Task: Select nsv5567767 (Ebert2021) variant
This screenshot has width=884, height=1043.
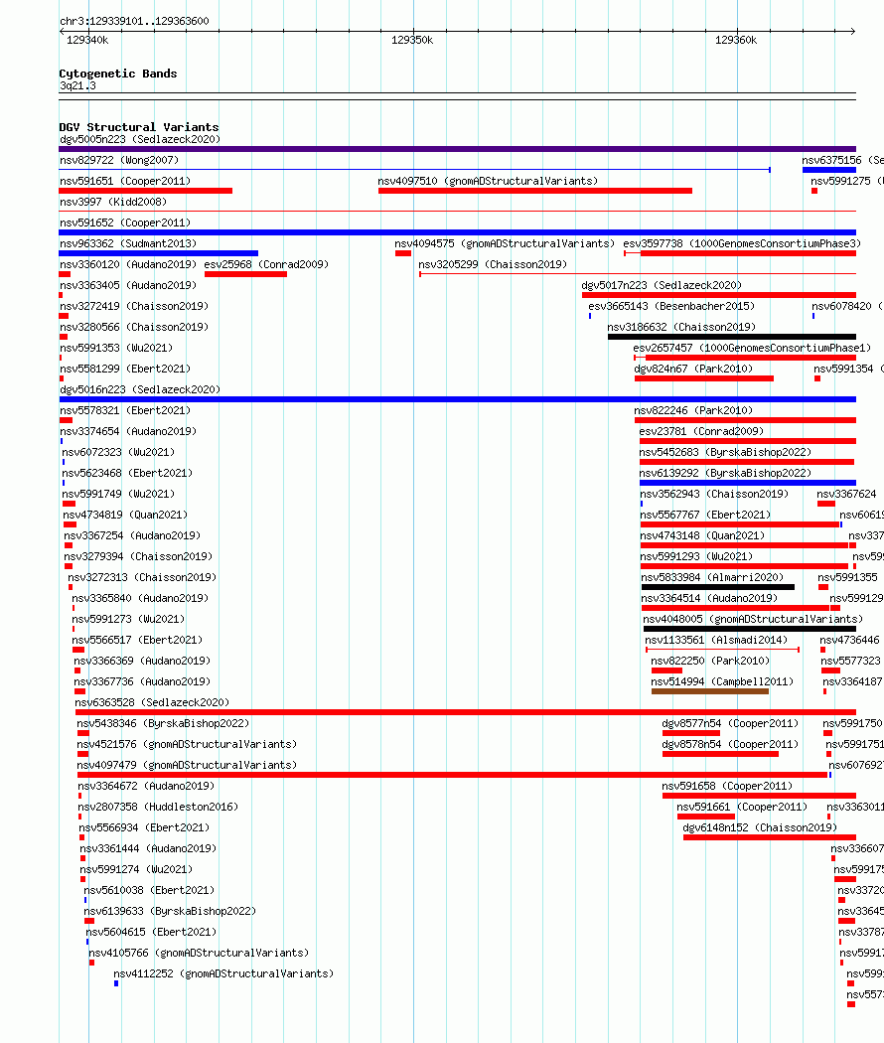Action: tap(705, 515)
